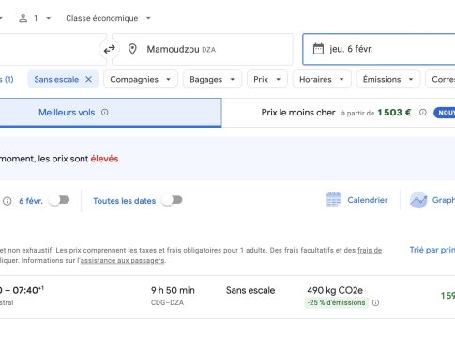Toggle the 6 févr. price tracking switch
Viewport: 455px width, 338px height.
59,200
